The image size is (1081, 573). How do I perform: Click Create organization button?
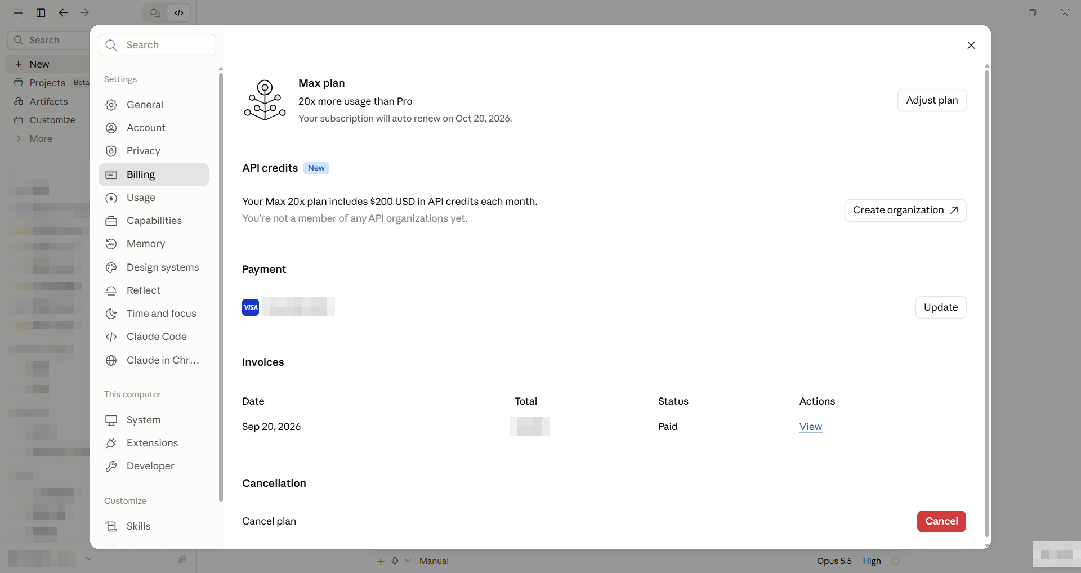[x=905, y=210]
